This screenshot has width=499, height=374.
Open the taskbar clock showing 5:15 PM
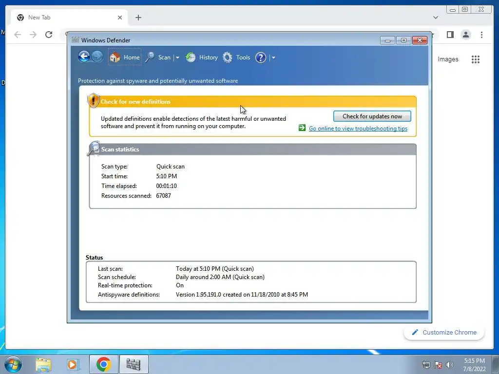tap(474, 365)
